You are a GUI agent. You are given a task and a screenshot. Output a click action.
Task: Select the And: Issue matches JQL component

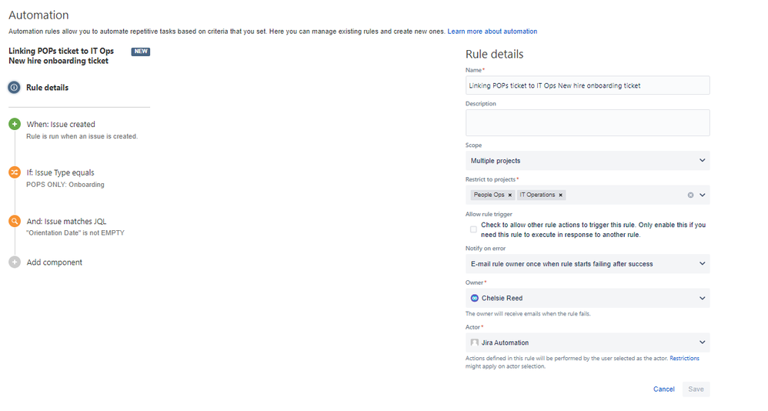point(66,222)
